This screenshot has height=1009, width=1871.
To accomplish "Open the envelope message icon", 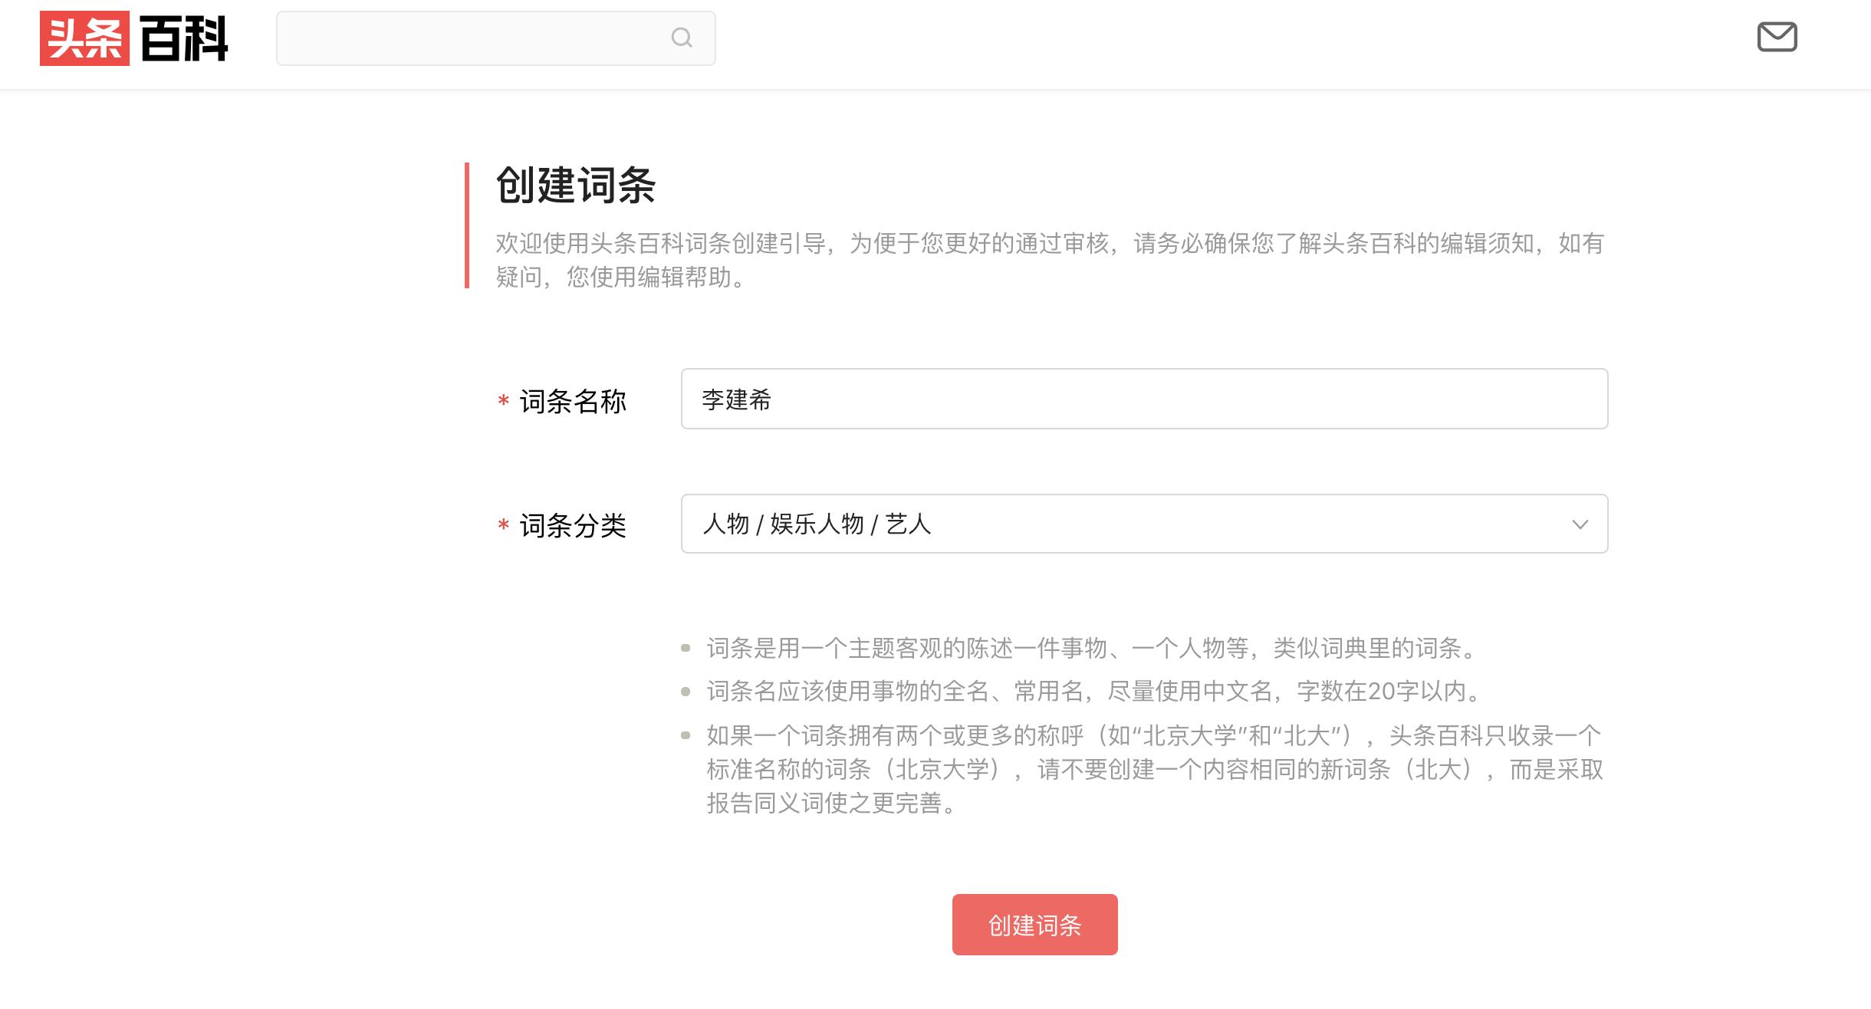I will [1777, 37].
